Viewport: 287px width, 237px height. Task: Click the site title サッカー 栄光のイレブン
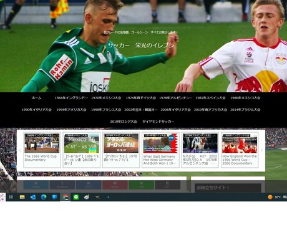(x=141, y=45)
